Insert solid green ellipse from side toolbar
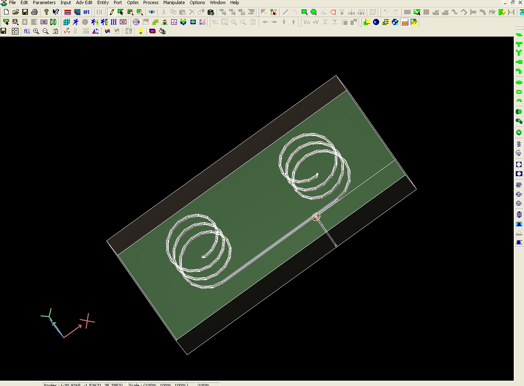This screenshot has width=524, height=386. pyautogui.click(x=519, y=83)
